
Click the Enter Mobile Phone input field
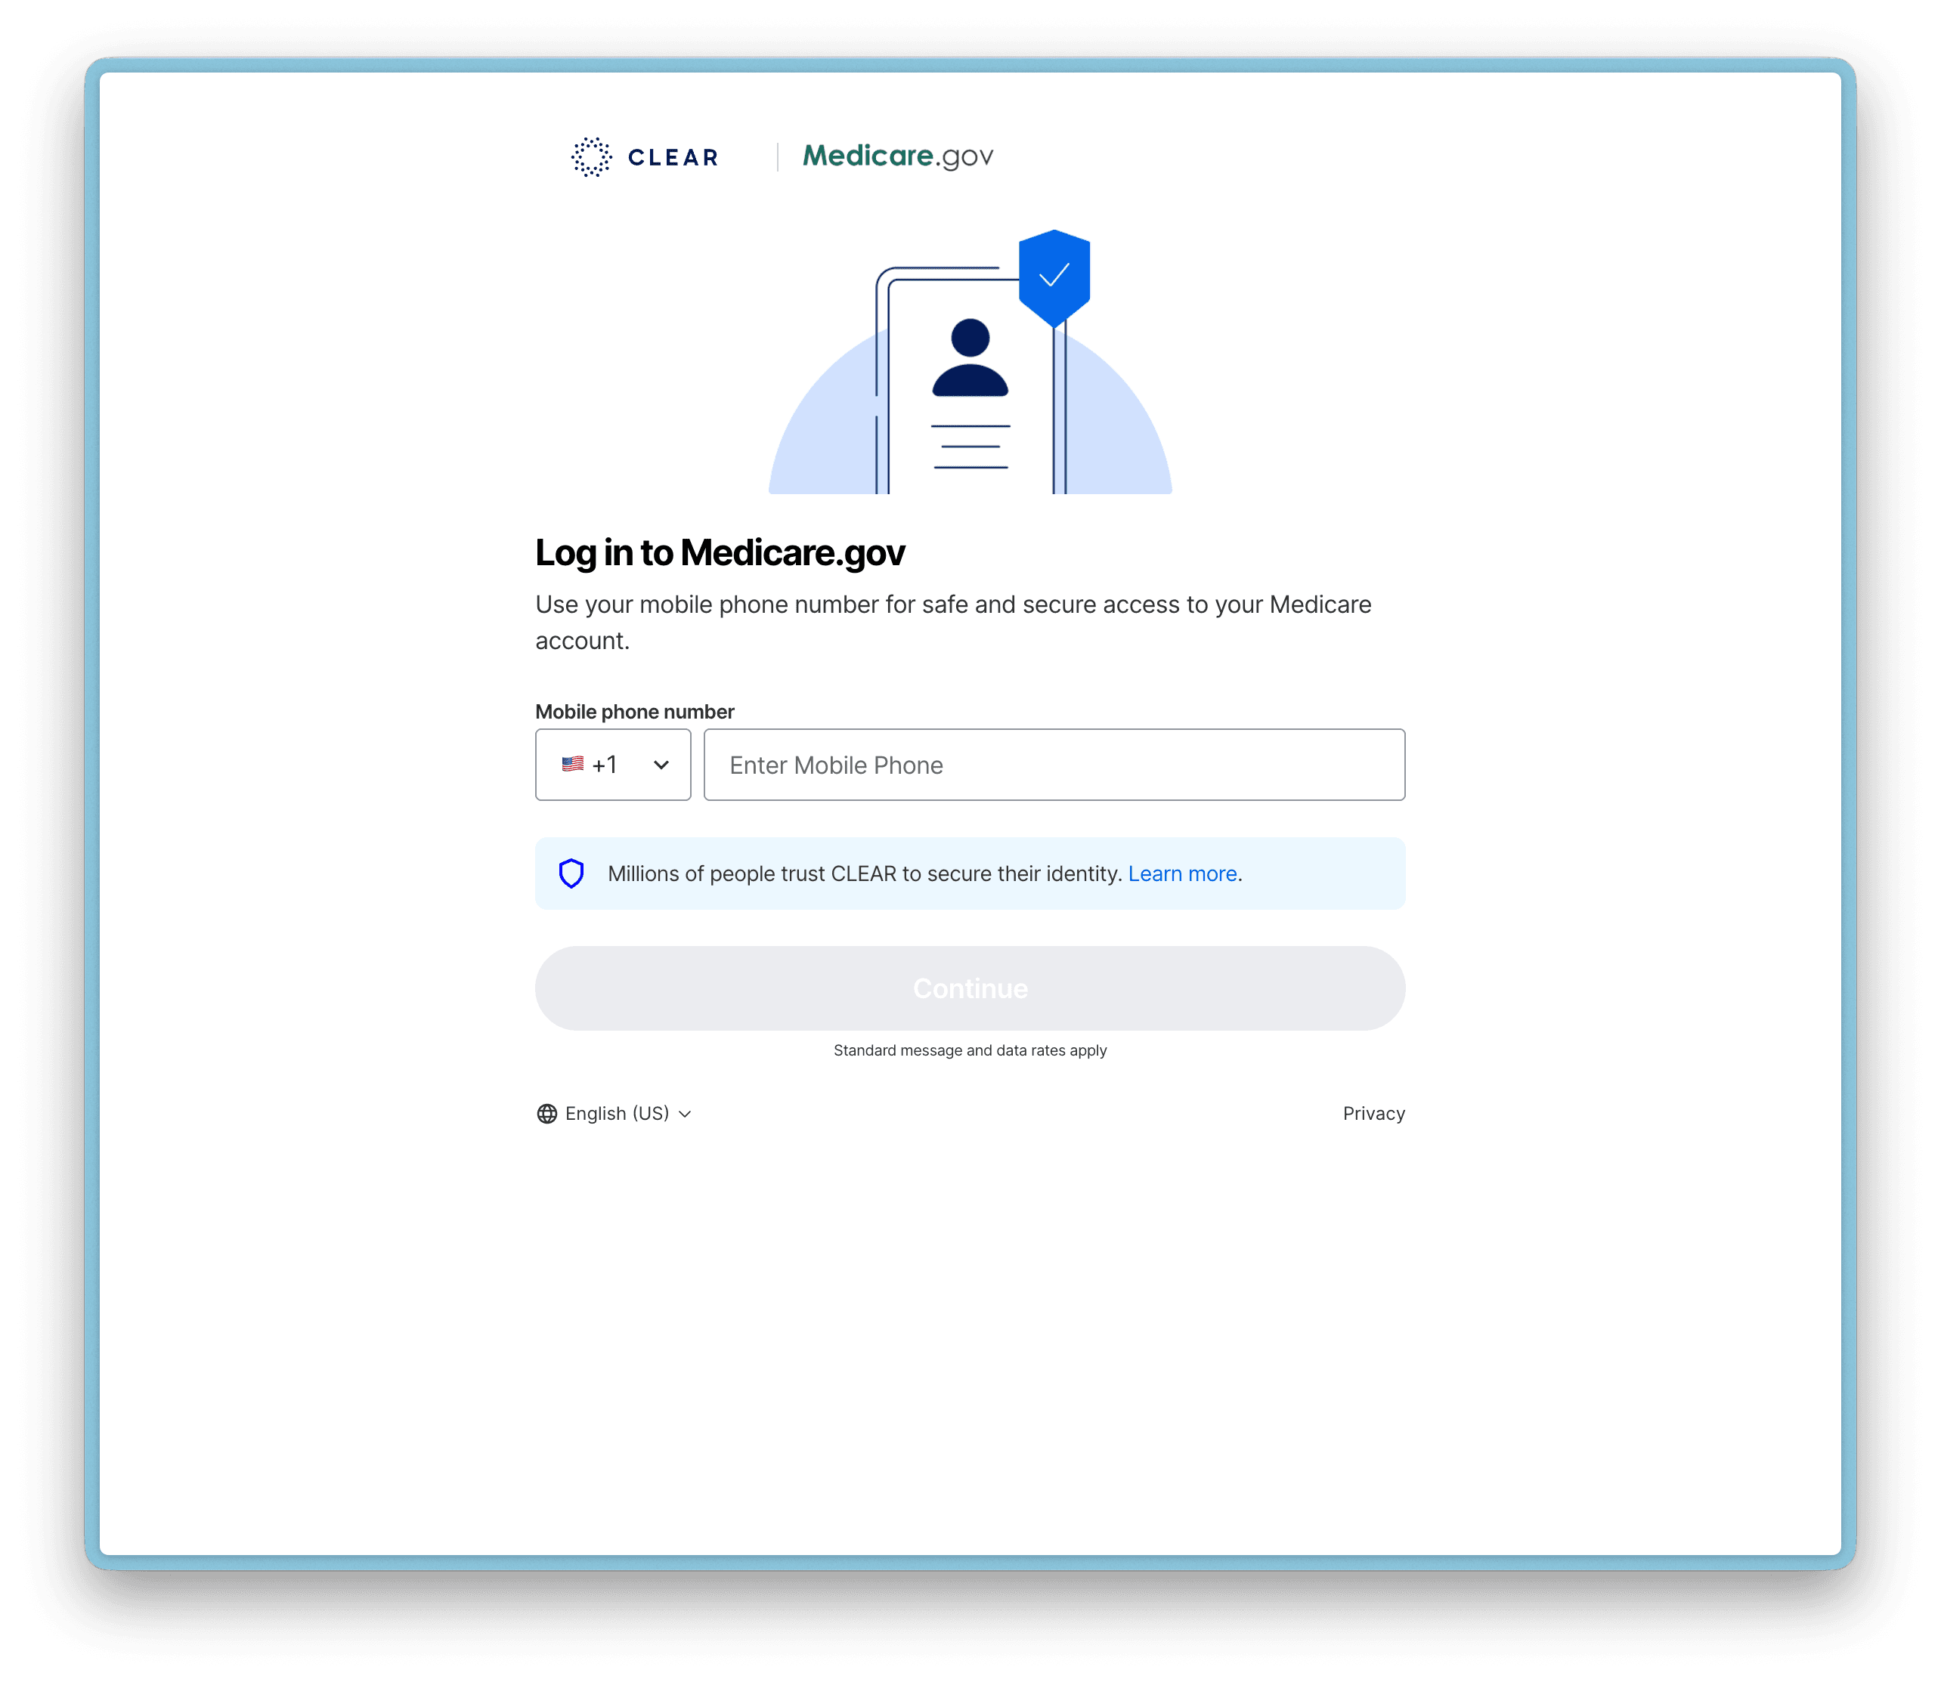point(1054,765)
